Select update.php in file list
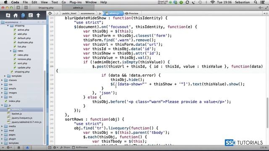The height and width of the screenshot is (151, 269). click(24, 68)
